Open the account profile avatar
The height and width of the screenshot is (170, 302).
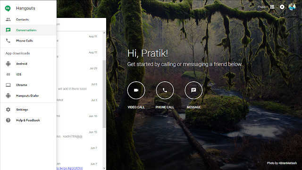292,7
